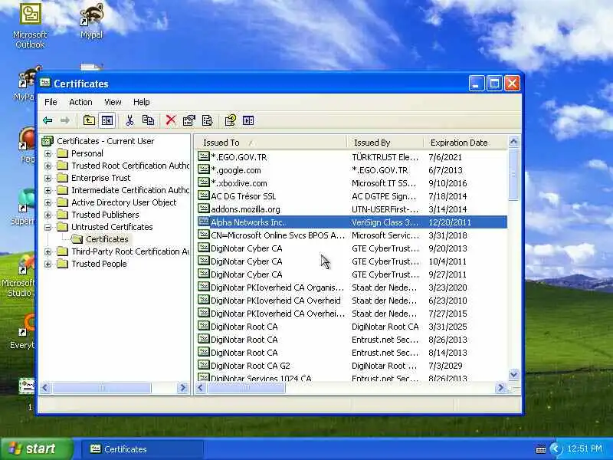
Task: Click the Start button
Action: click(37, 449)
